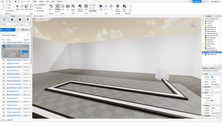
Task: Expand the Lighting node in Explorer
Action: click(x=203, y=25)
